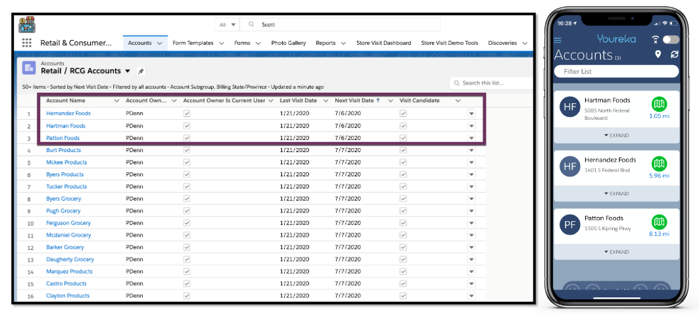Open the Store Visit Demo Tools tab
Screen dimensions: 699x319
coord(449,43)
